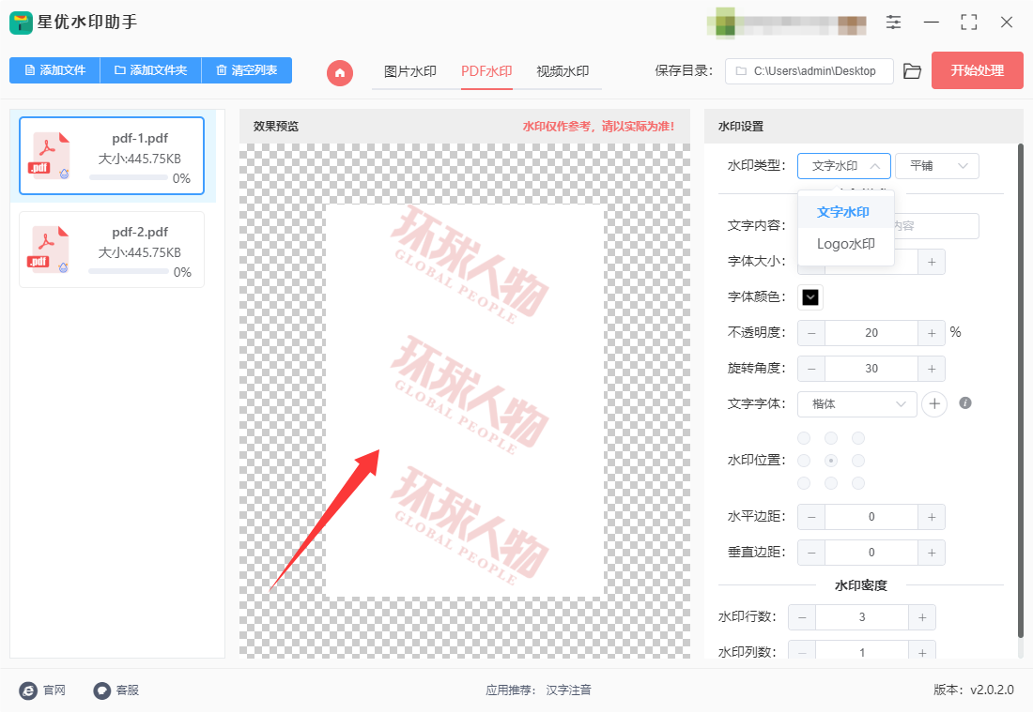The width and height of the screenshot is (1033, 713).
Task: Choose Logo水印 from dropdown list
Action: [845, 244]
